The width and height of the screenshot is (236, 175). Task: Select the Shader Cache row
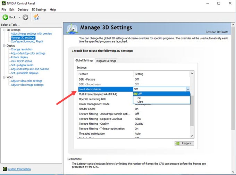pyautogui.click(x=134, y=109)
